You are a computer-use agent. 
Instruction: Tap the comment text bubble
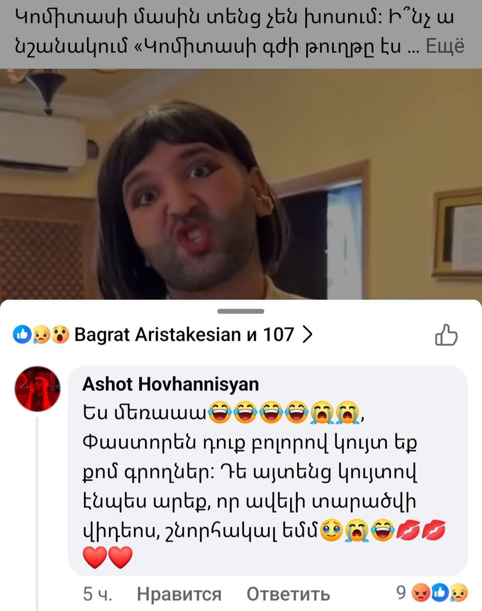pos(268,471)
